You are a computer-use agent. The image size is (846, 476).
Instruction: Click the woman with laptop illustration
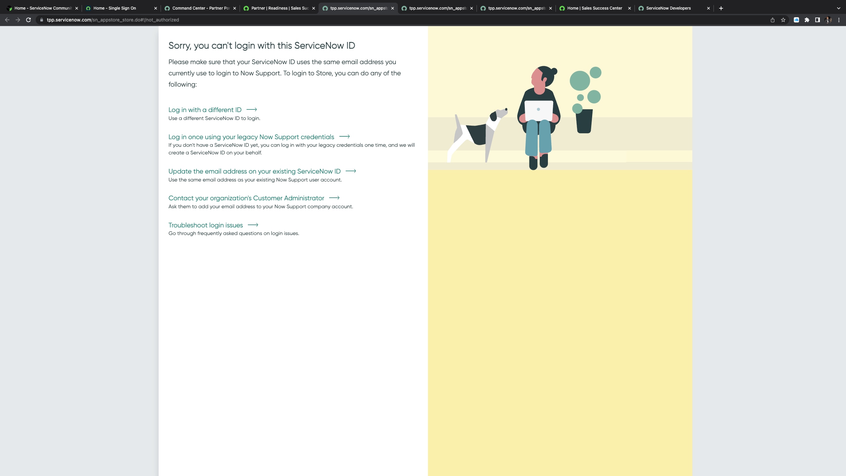(x=539, y=118)
